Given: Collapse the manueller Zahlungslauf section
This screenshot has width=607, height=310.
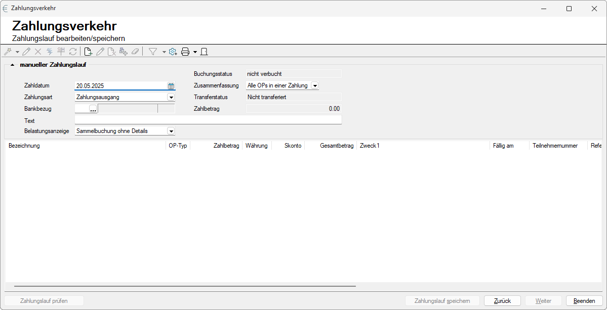Looking at the screenshot, I should 12,65.
